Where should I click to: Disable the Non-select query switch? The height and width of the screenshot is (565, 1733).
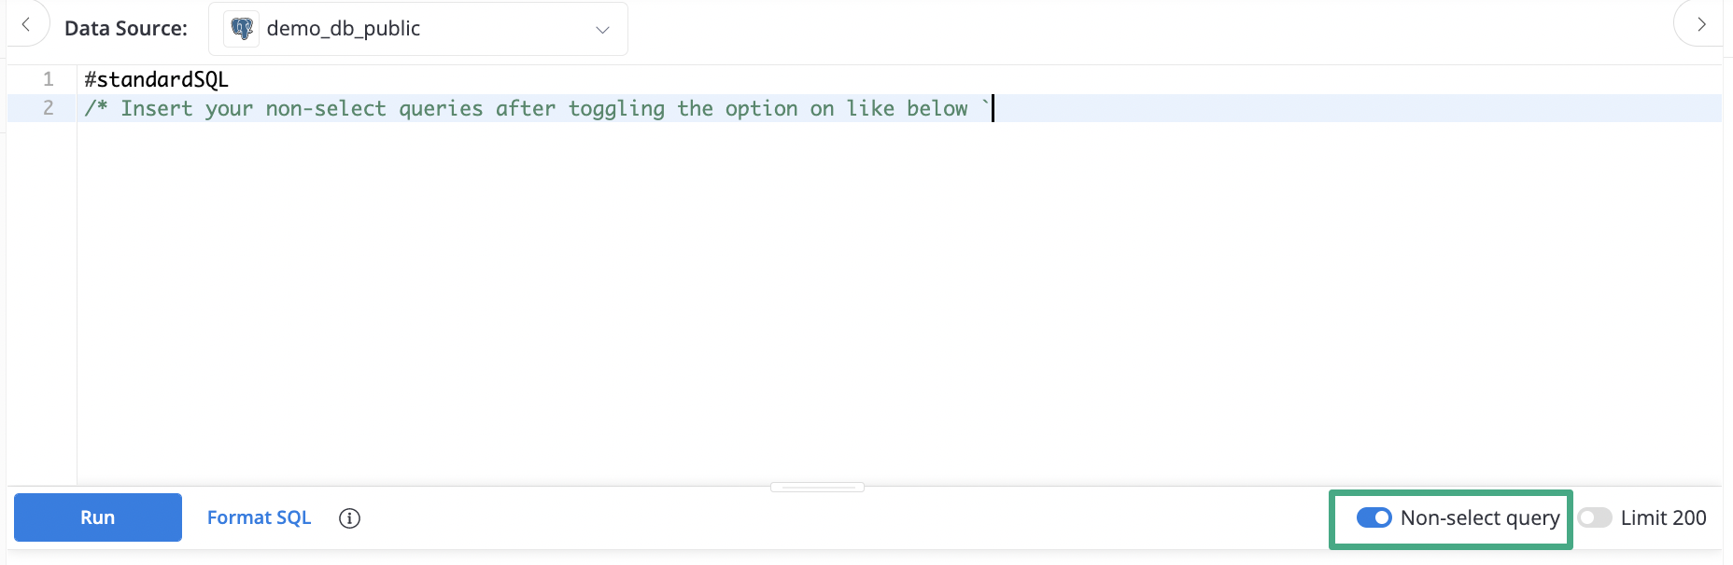pyautogui.click(x=1374, y=517)
